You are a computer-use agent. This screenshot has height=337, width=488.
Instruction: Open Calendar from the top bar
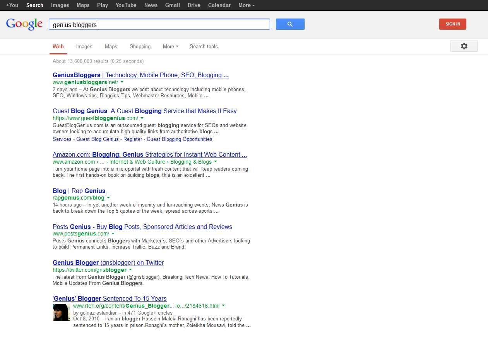[x=219, y=5]
